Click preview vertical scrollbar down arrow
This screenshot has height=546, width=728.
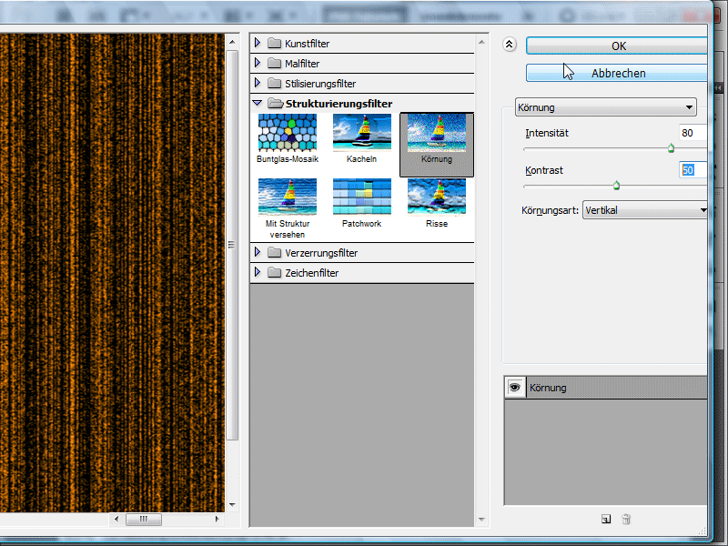[x=232, y=505]
